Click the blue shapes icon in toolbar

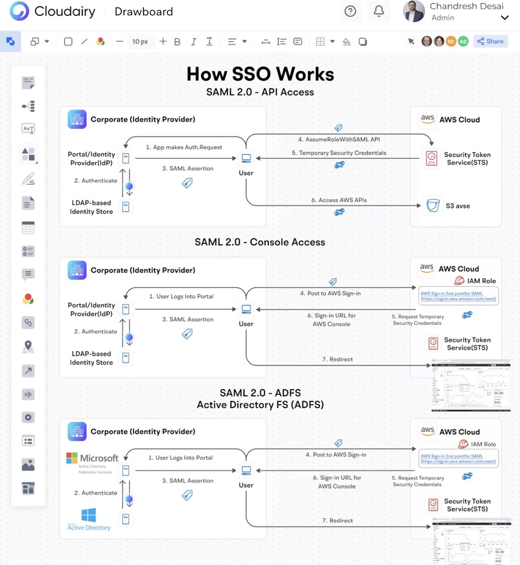tap(10, 42)
